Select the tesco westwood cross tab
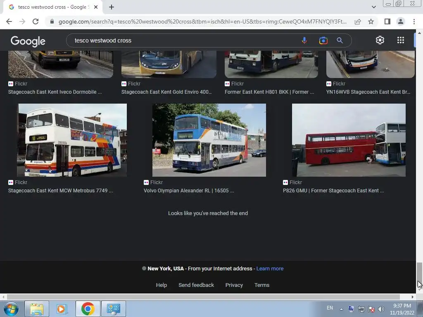The image size is (423, 317). (52, 7)
